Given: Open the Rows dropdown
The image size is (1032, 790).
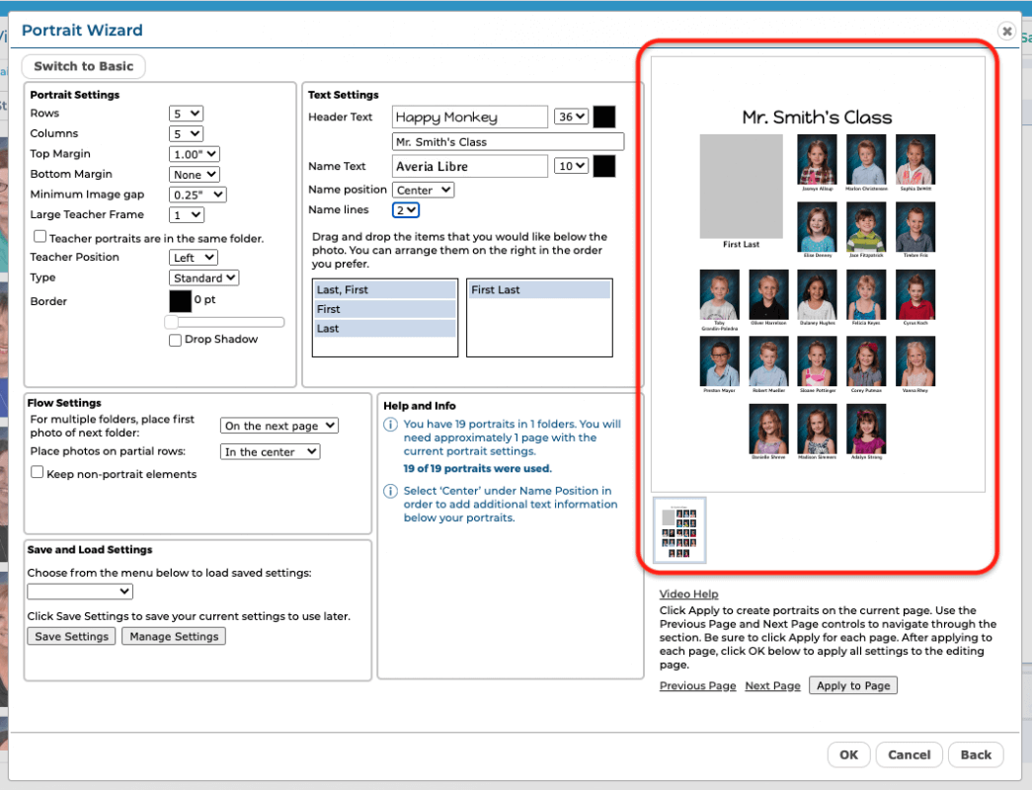Looking at the screenshot, I should [186, 114].
